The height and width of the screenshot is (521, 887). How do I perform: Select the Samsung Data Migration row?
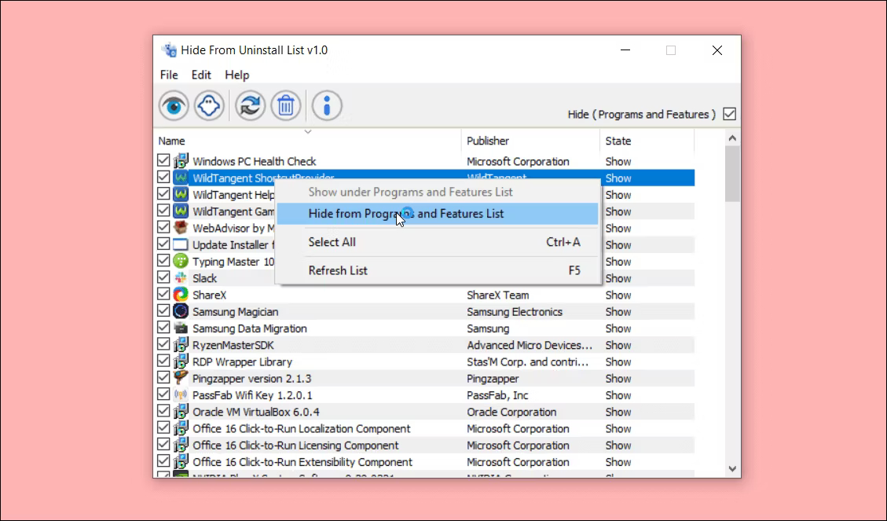424,328
